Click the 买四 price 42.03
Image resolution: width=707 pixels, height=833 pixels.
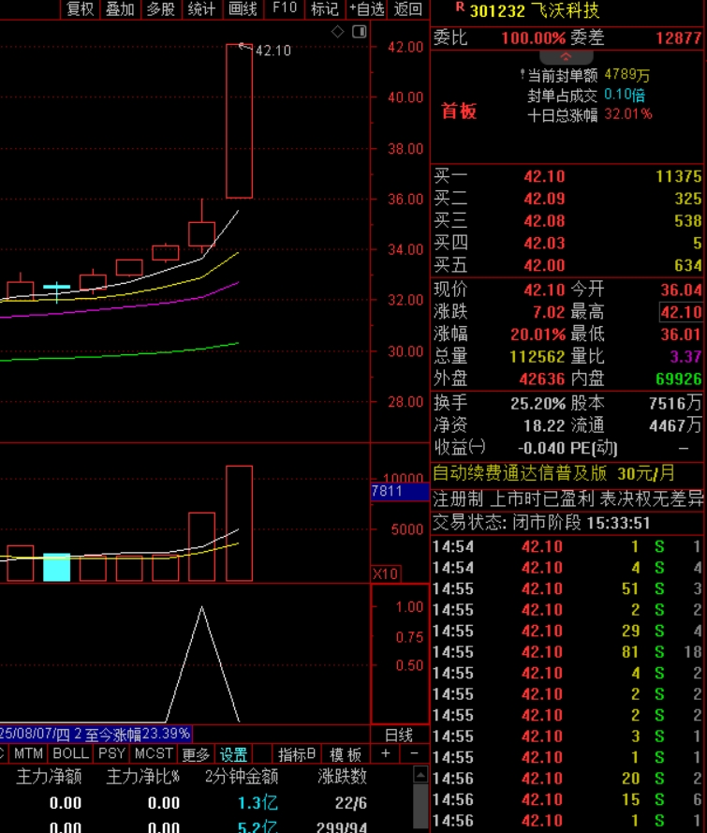(x=544, y=244)
